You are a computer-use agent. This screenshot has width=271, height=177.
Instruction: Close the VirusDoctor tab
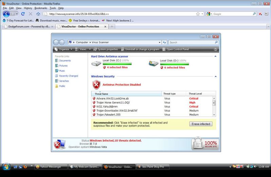(105, 27)
